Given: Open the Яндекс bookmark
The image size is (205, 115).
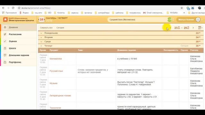Looking at the screenshot, I should (x=24, y=13).
